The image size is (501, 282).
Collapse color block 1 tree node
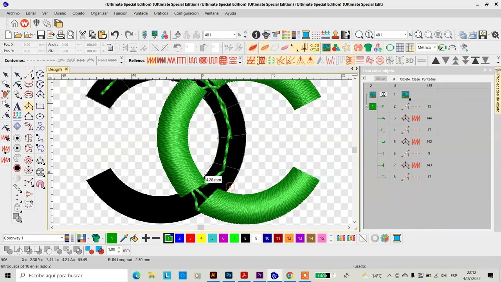pyautogui.click(x=366, y=107)
